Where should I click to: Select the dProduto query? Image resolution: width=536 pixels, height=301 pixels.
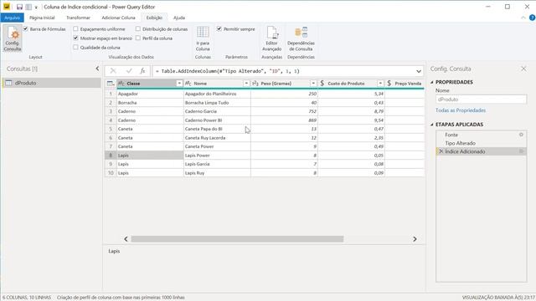coord(52,83)
